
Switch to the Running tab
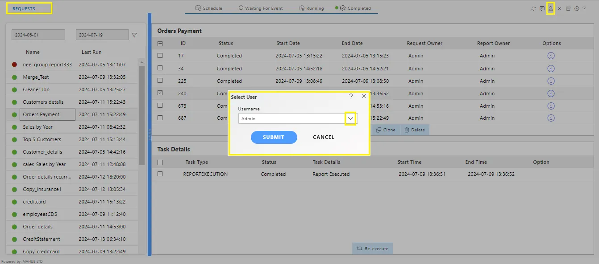coord(312,8)
